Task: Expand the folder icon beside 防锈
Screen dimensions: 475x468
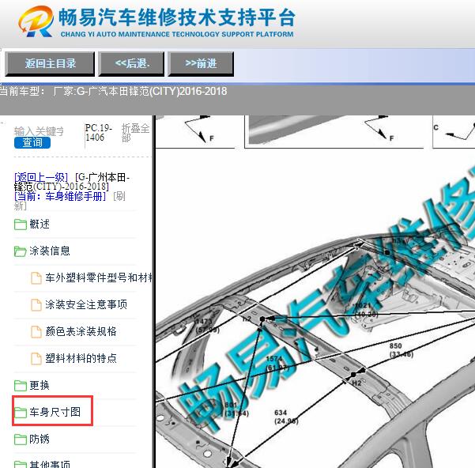Action: (21, 440)
